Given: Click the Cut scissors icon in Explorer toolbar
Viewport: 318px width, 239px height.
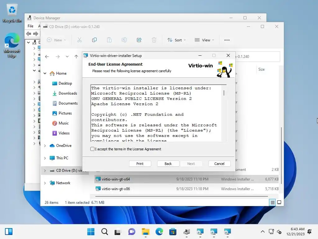Looking at the screenshot, I should tap(79, 40).
